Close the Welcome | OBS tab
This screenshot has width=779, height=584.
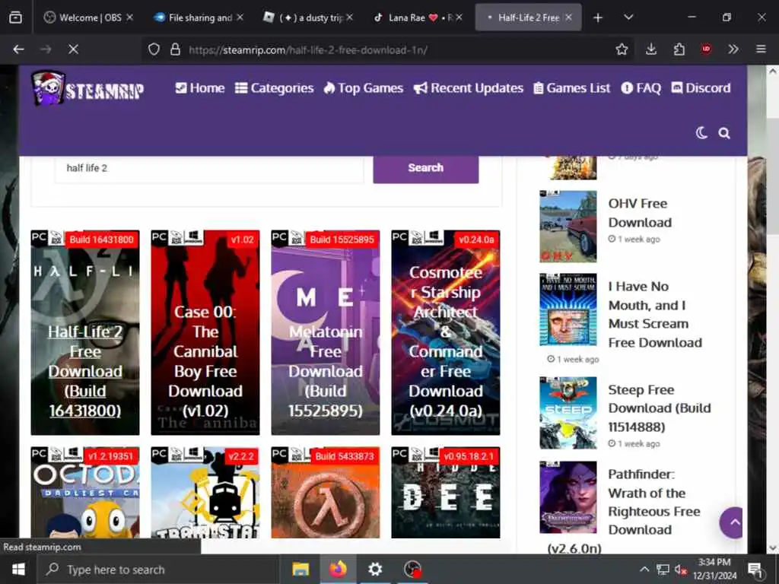tap(129, 17)
